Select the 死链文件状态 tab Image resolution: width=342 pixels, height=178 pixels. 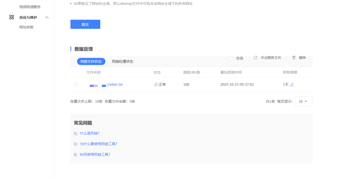click(91, 61)
